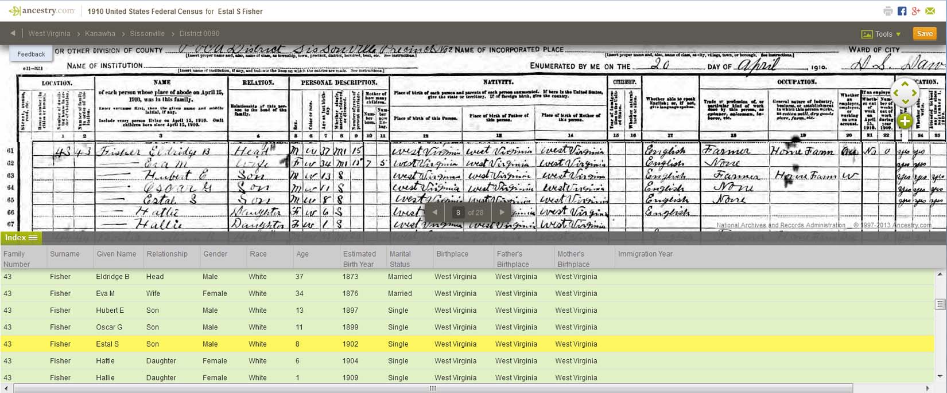The image size is (947, 393).
Task: Go to next census image page
Action: coord(502,212)
